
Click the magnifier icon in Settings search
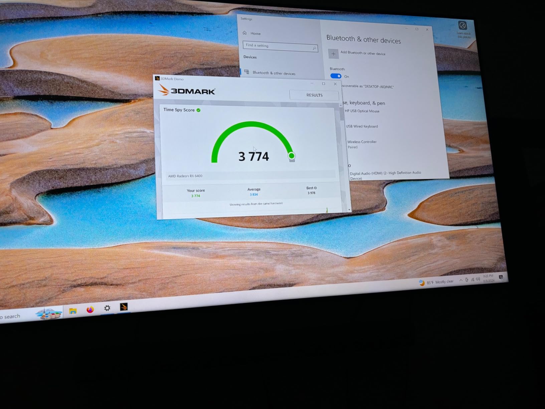pyautogui.click(x=314, y=48)
